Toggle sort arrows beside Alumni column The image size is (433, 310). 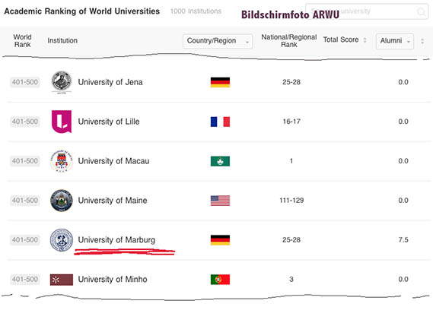pyautogui.click(x=422, y=41)
